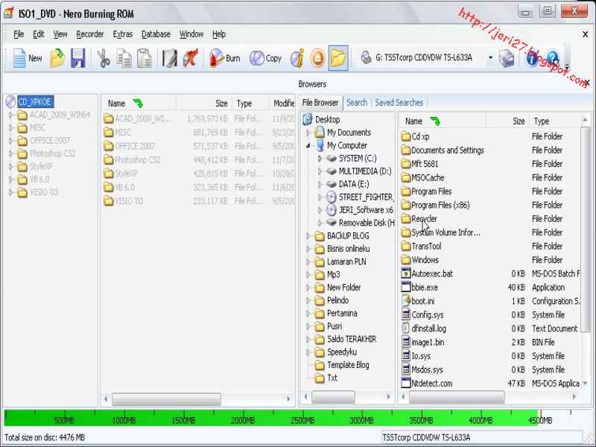Expand the Photoshop CS2 tree folder
596x447 pixels.
tap(10, 153)
